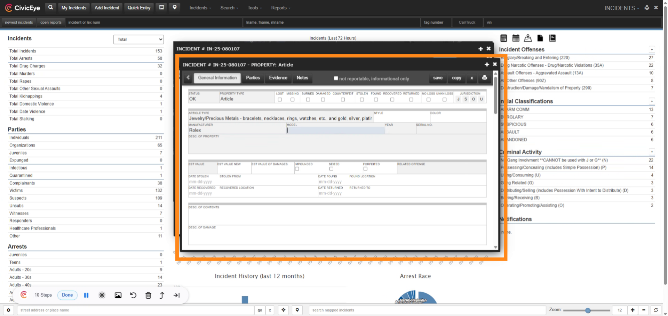Select the open reports tab
The image size is (668, 316).
[51, 22]
